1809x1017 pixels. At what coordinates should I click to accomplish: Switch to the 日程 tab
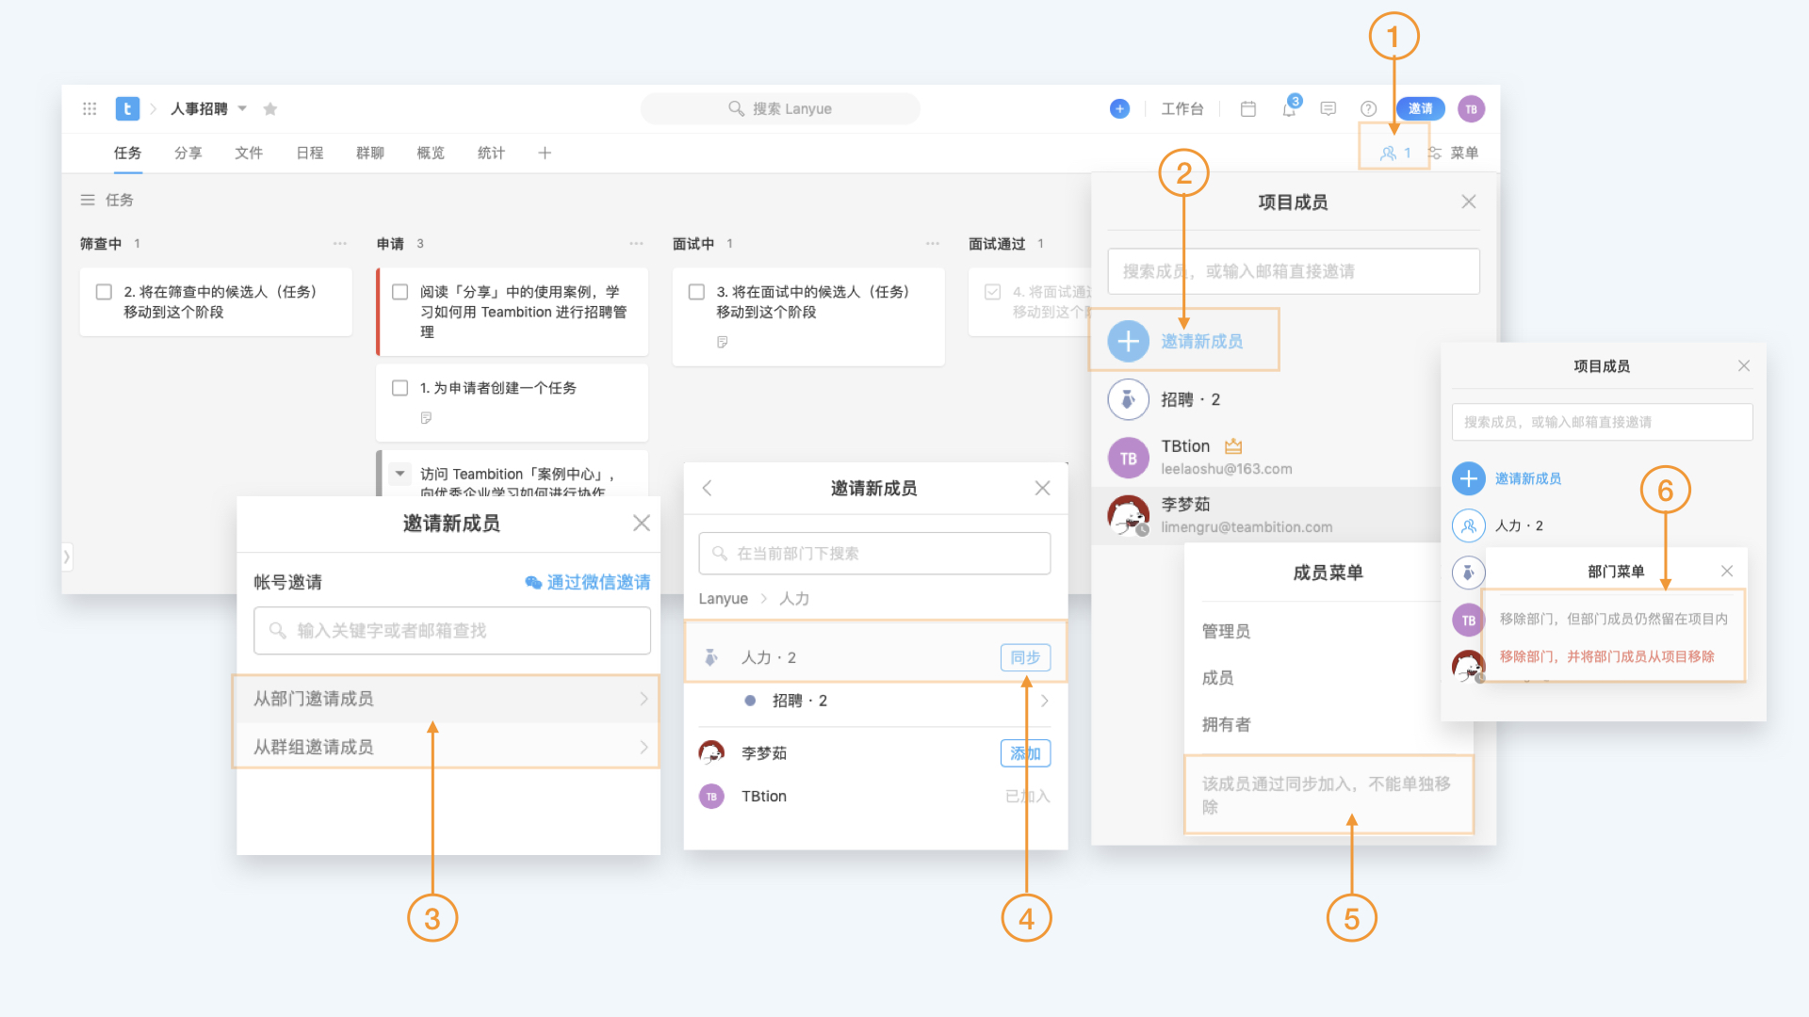(310, 153)
